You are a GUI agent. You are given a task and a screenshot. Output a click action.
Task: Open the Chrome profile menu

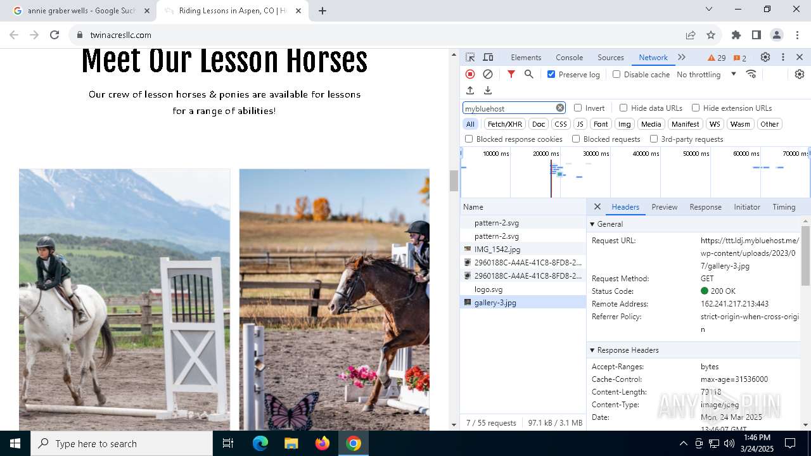tap(777, 35)
